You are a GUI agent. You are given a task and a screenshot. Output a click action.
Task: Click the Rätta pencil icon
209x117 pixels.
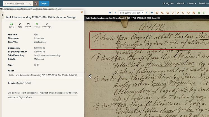pos(20,25)
